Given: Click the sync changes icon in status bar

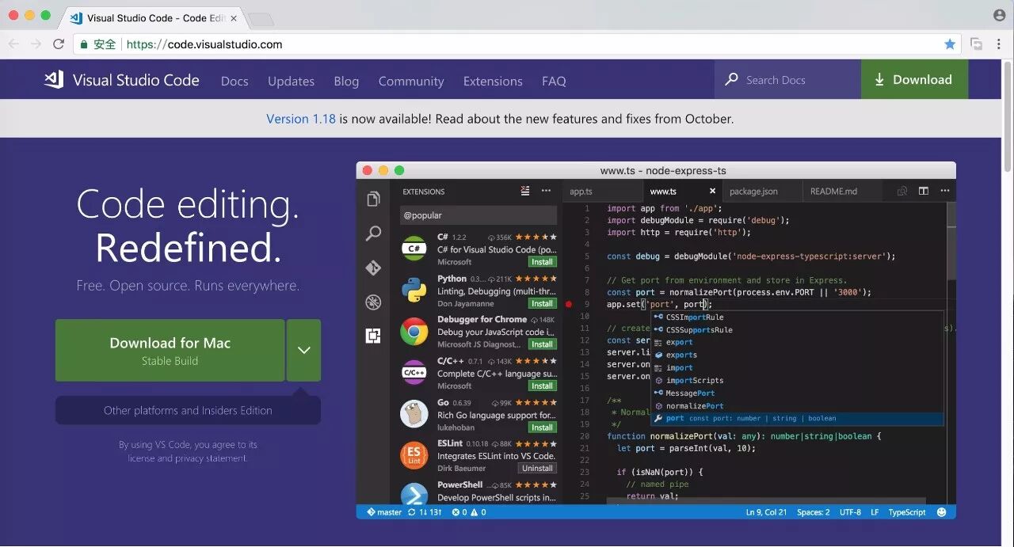Looking at the screenshot, I should pos(411,512).
